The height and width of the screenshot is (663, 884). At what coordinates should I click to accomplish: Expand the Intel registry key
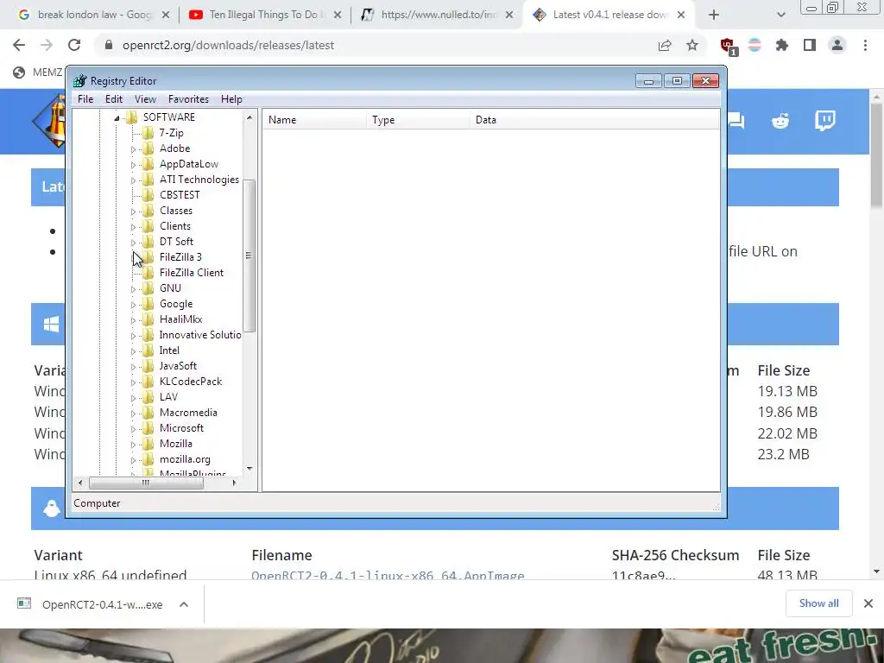pos(133,350)
